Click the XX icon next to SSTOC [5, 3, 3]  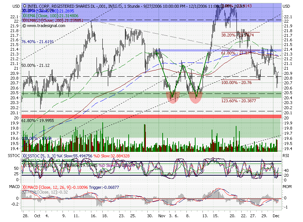point(24,156)
